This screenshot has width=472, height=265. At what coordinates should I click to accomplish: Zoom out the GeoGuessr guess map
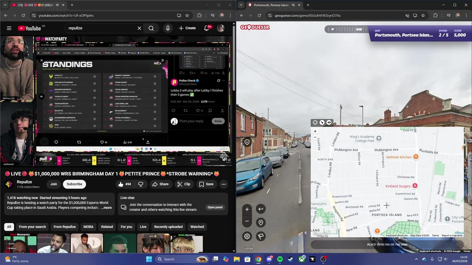[315, 137]
